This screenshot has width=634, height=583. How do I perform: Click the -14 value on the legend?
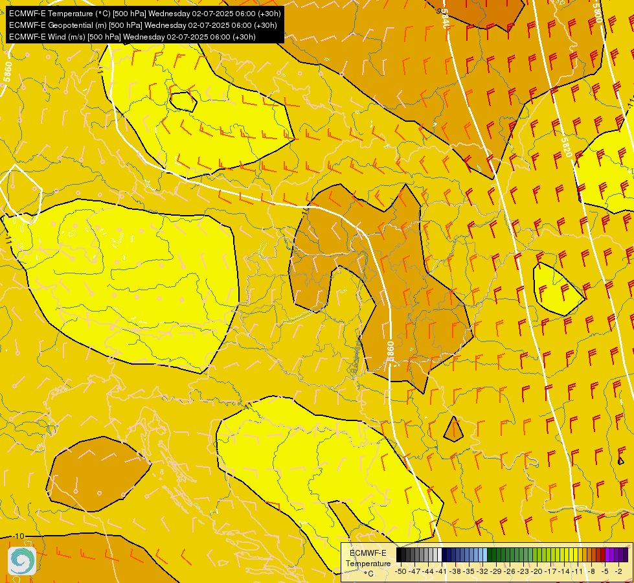pyautogui.click(x=564, y=571)
